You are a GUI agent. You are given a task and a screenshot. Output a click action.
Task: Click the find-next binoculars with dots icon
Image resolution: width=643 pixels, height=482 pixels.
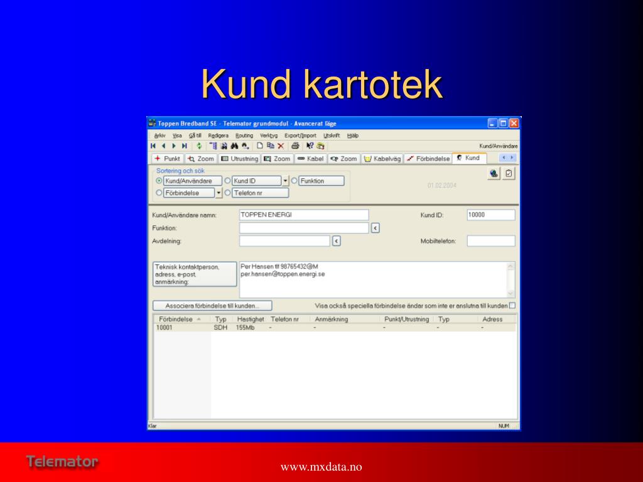pos(246,146)
